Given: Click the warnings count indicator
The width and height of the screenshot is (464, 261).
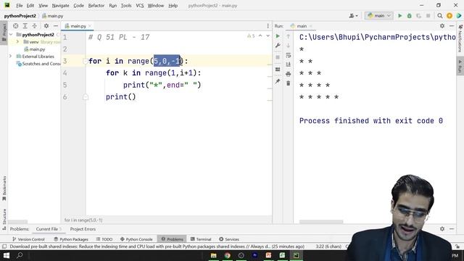Looking at the screenshot, I should 251,36.
